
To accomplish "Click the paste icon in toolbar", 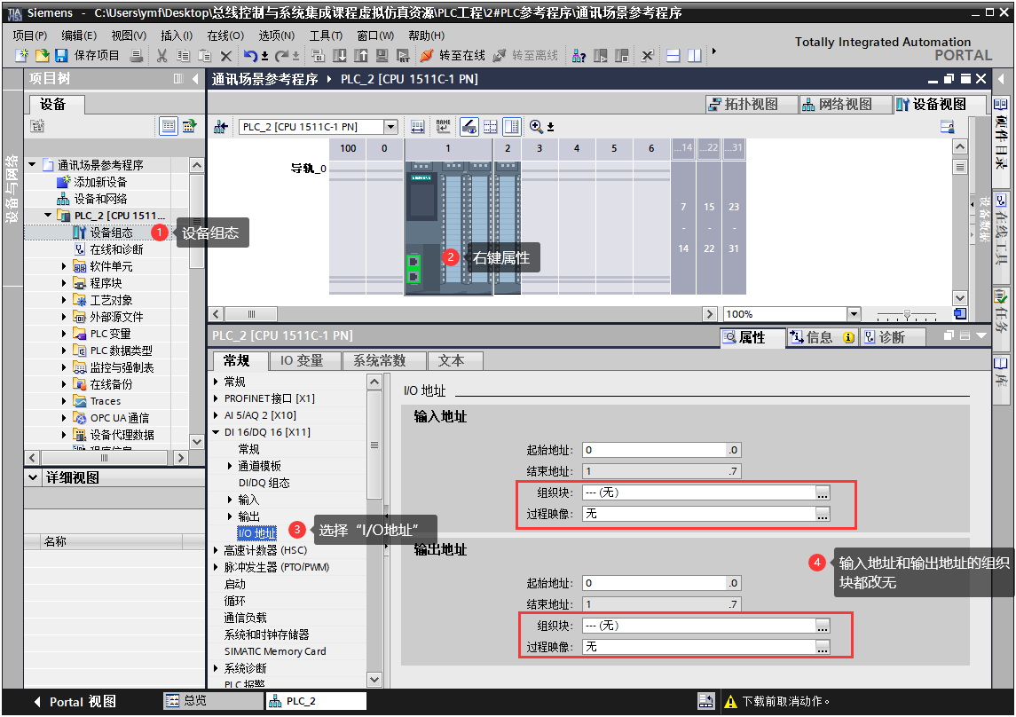I will (205, 56).
